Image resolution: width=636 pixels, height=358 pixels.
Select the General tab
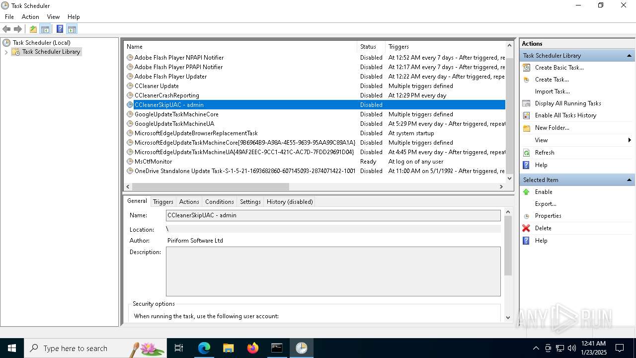pos(137,201)
